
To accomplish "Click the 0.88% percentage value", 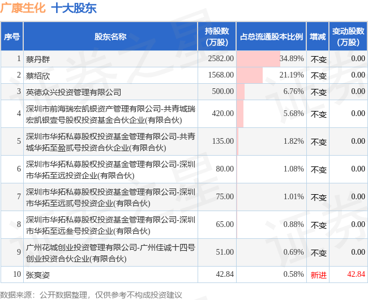I will click(x=294, y=224).
